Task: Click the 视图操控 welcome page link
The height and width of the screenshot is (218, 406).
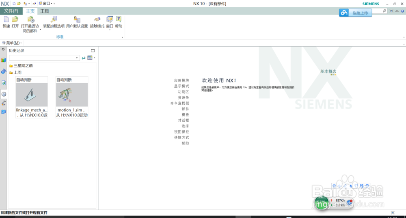Action: coord(181,132)
